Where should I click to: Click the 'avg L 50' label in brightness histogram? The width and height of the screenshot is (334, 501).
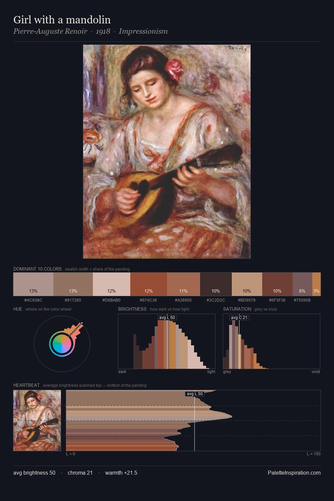pos(167,318)
